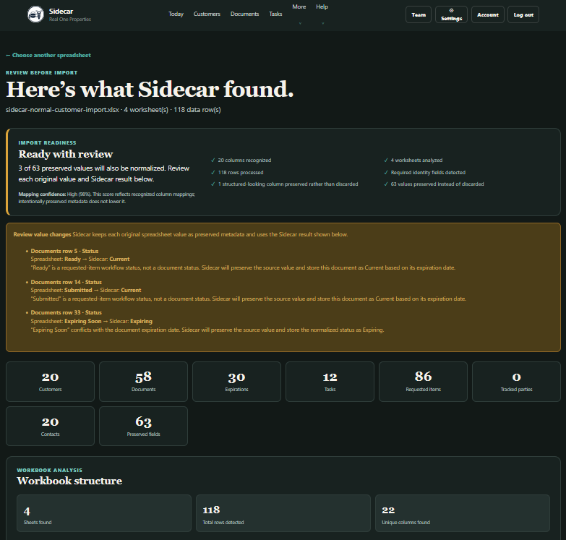Click the Account button
The height and width of the screenshot is (540, 566).
[x=488, y=14]
